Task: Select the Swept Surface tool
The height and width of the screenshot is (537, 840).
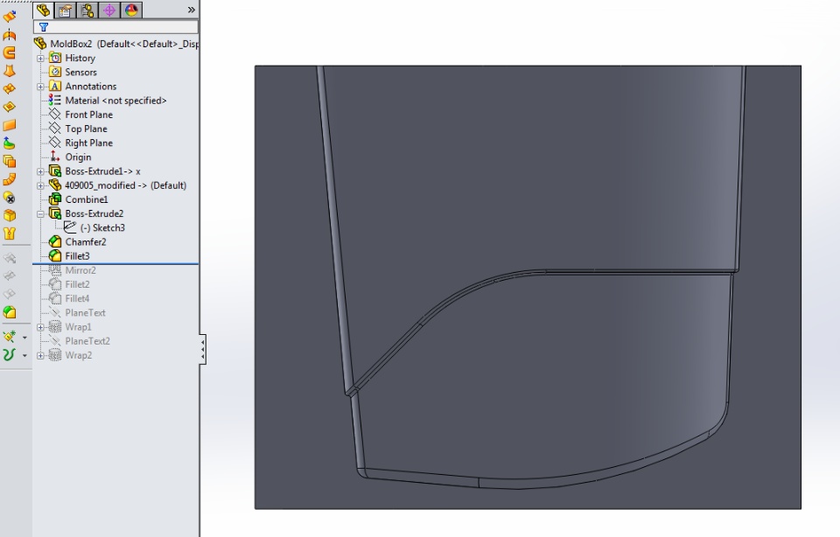Action: [x=10, y=52]
